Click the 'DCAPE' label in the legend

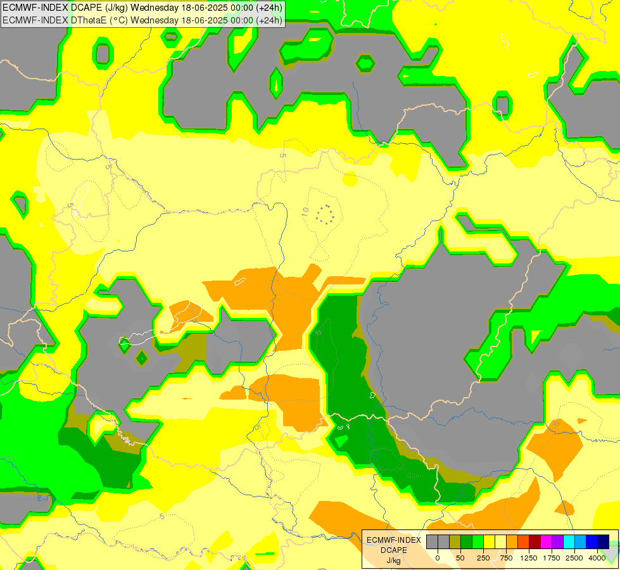394,550
